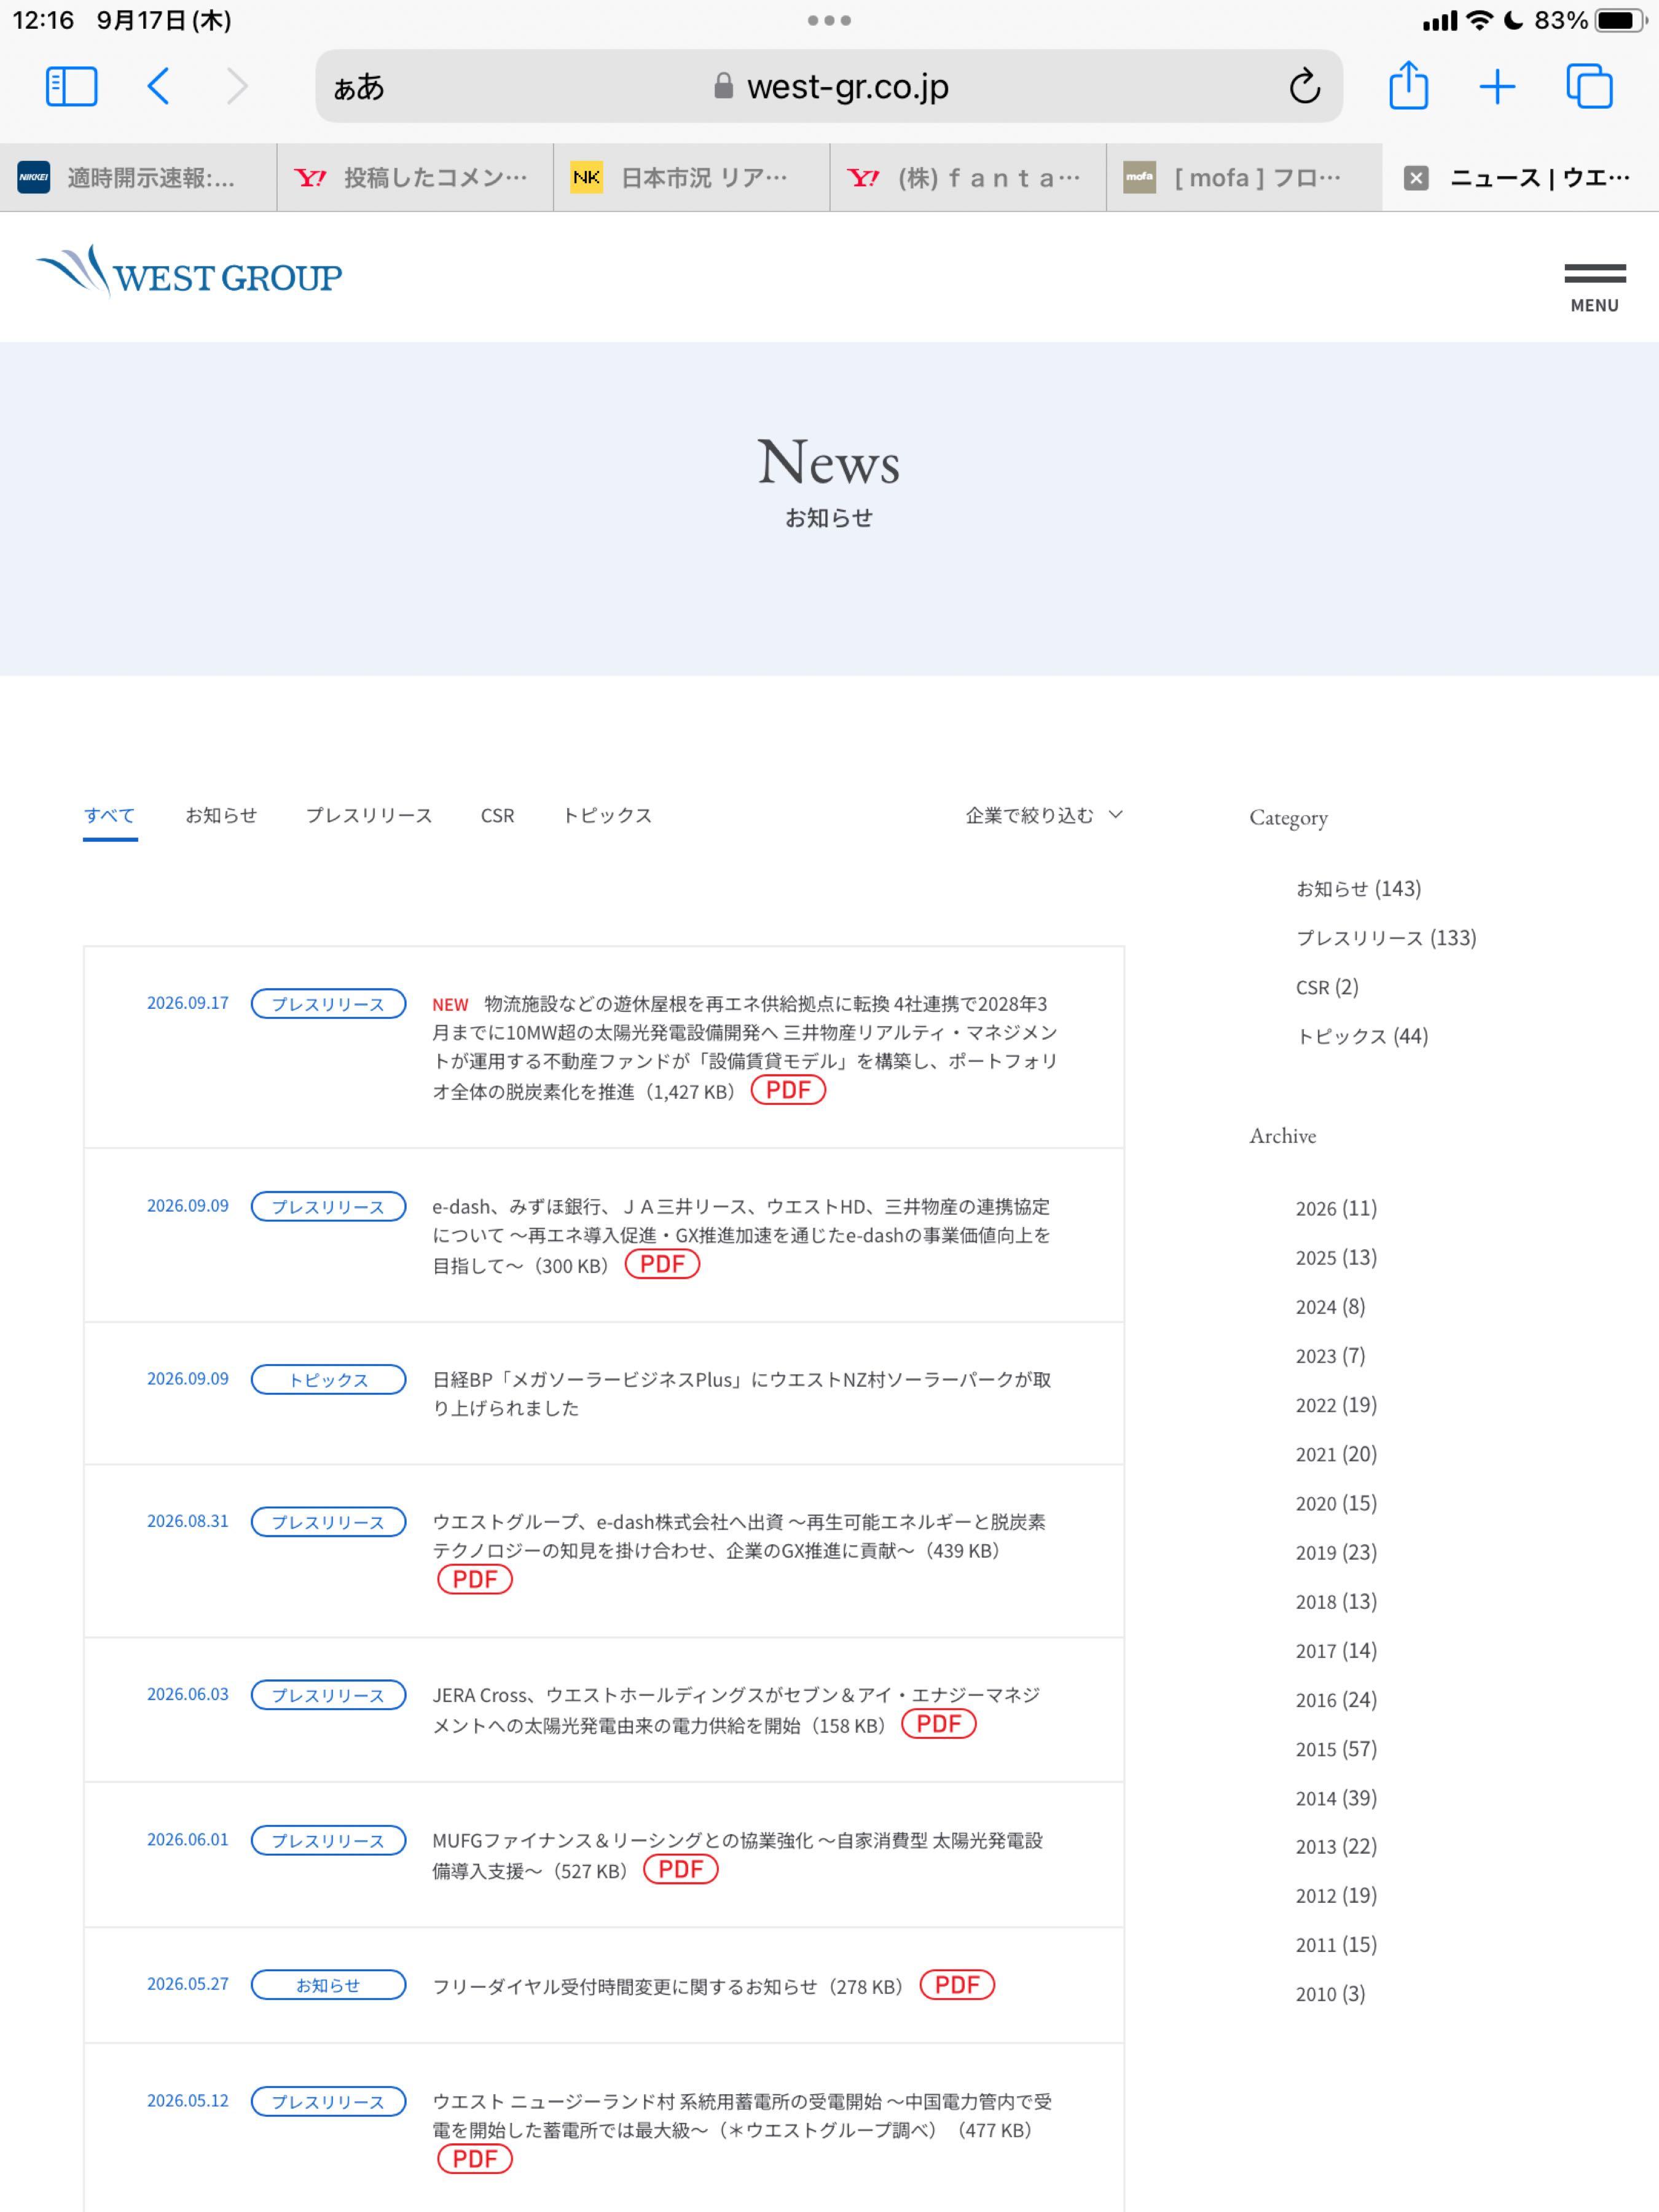
Task: Open the 物流施設などの遊休屋根 headline
Action: point(745,1047)
